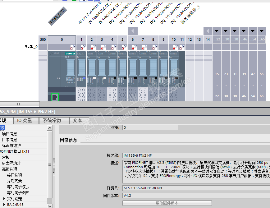Click the error status icon on slot 6
This screenshot has height=208, width=270.
tap(135, 47)
